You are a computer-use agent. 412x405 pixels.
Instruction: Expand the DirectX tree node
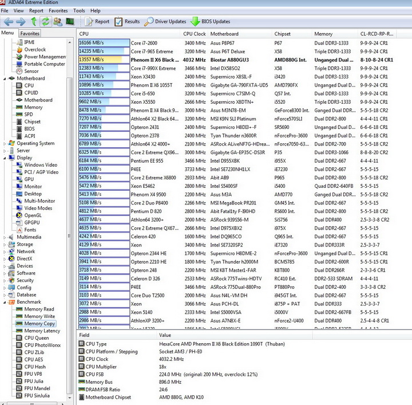pyautogui.click(x=5, y=259)
